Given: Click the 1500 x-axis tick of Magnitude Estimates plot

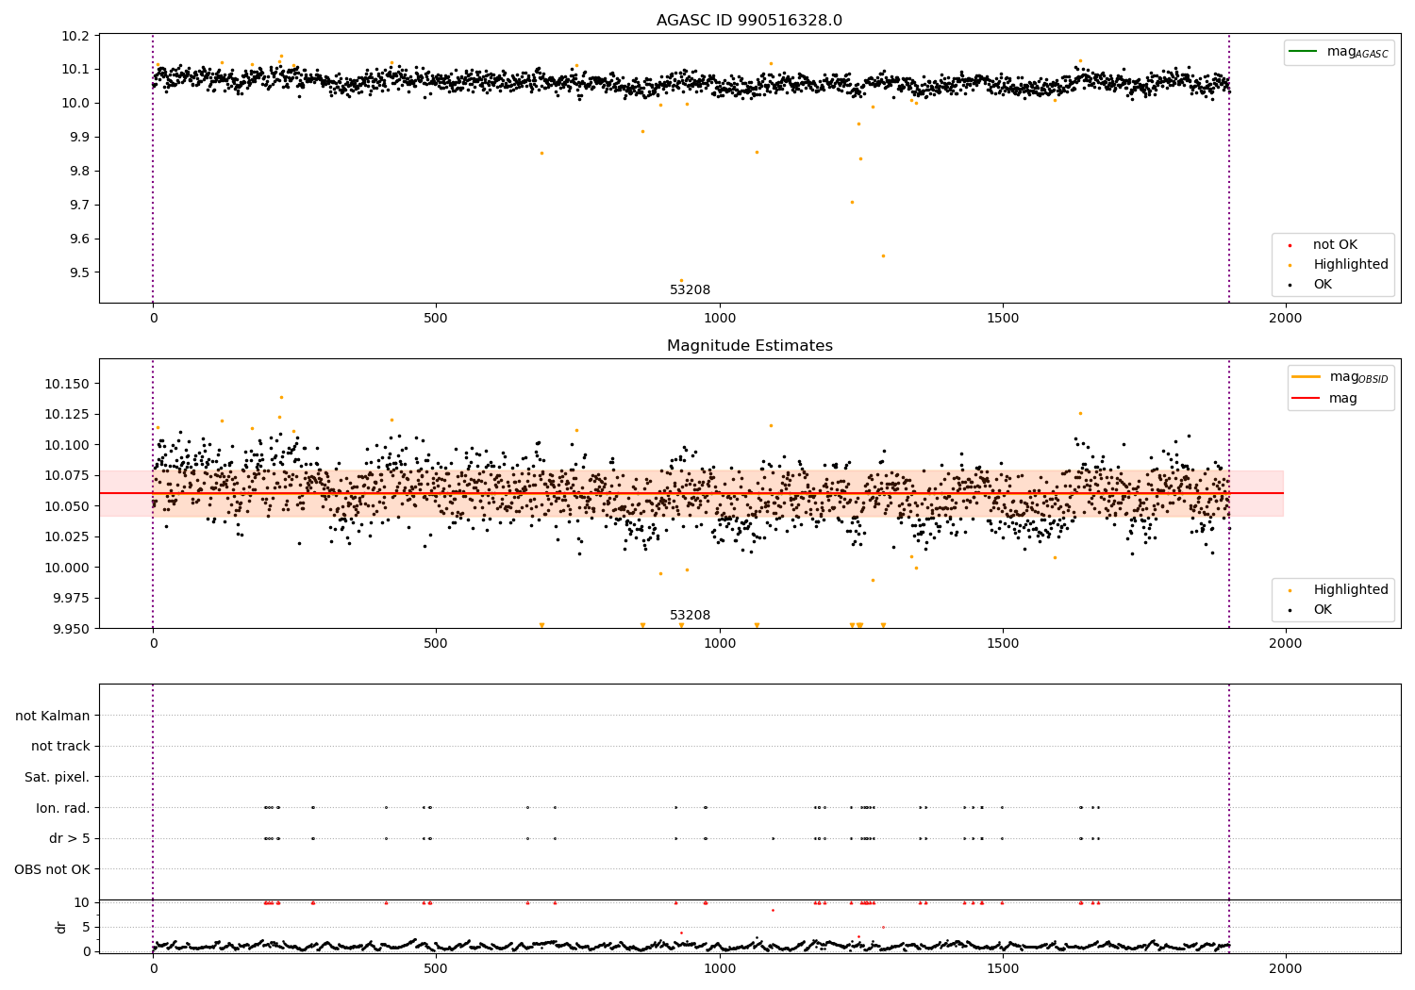Looking at the screenshot, I should (1002, 644).
